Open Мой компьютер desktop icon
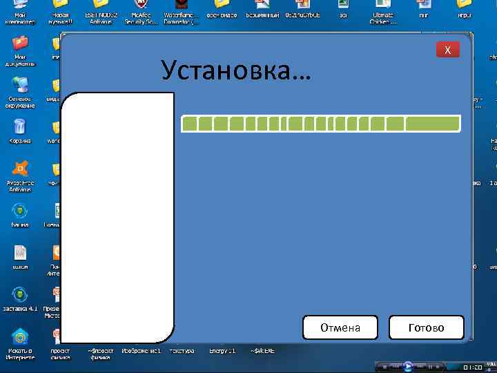Screen dimensions: 497x373 pyautogui.click(x=20, y=12)
